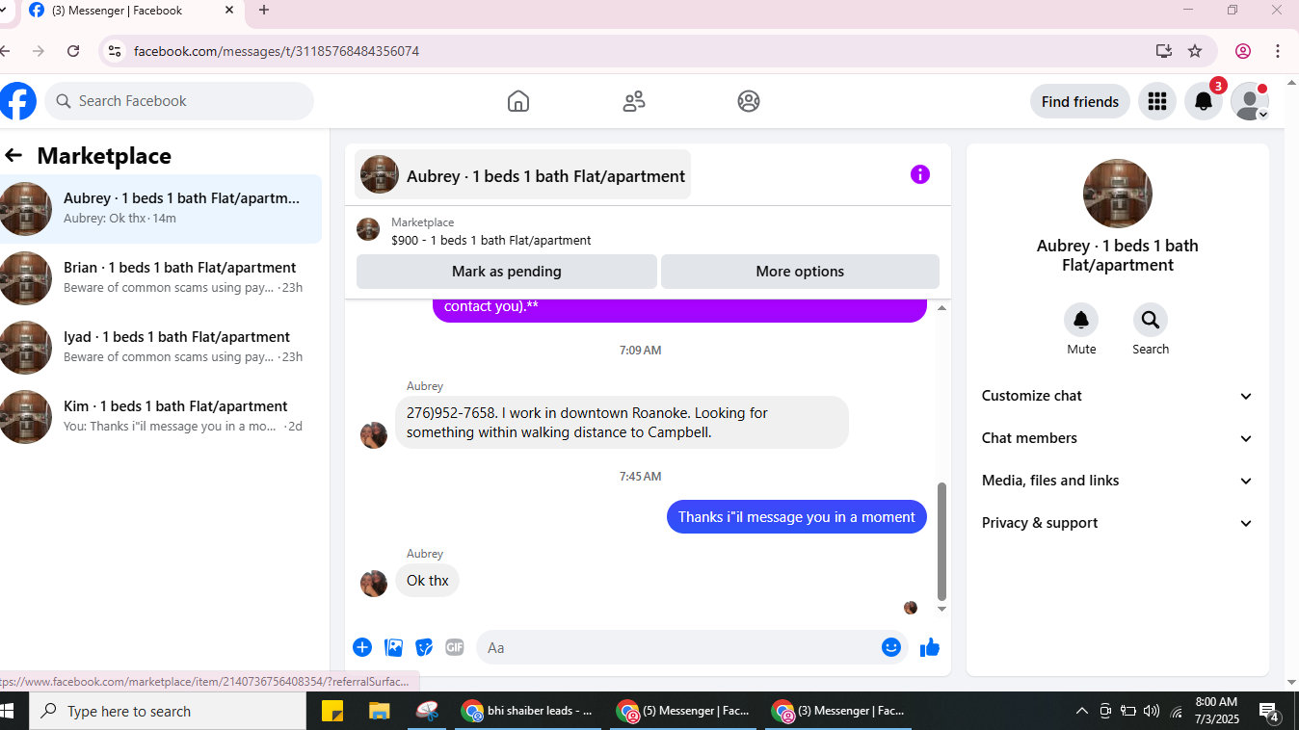Image resolution: width=1299 pixels, height=730 pixels.
Task: Go back using the Marketplace back arrow
Action: point(13,155)
